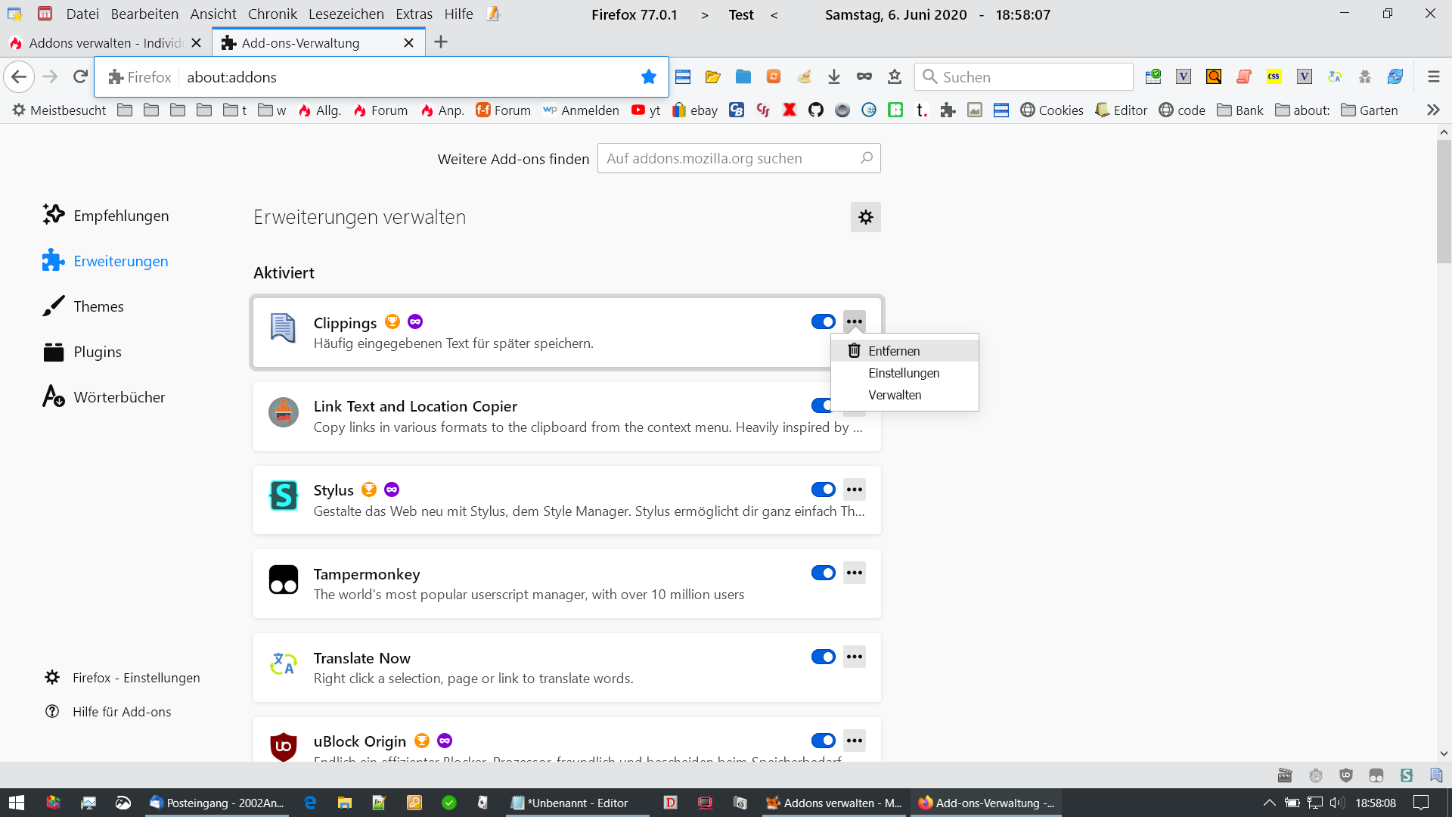Click the uBlock Origin shield icon

284,746
